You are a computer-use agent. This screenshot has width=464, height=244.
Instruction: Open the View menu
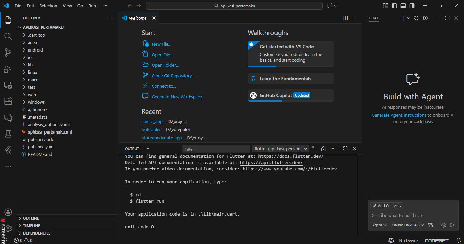67,6
